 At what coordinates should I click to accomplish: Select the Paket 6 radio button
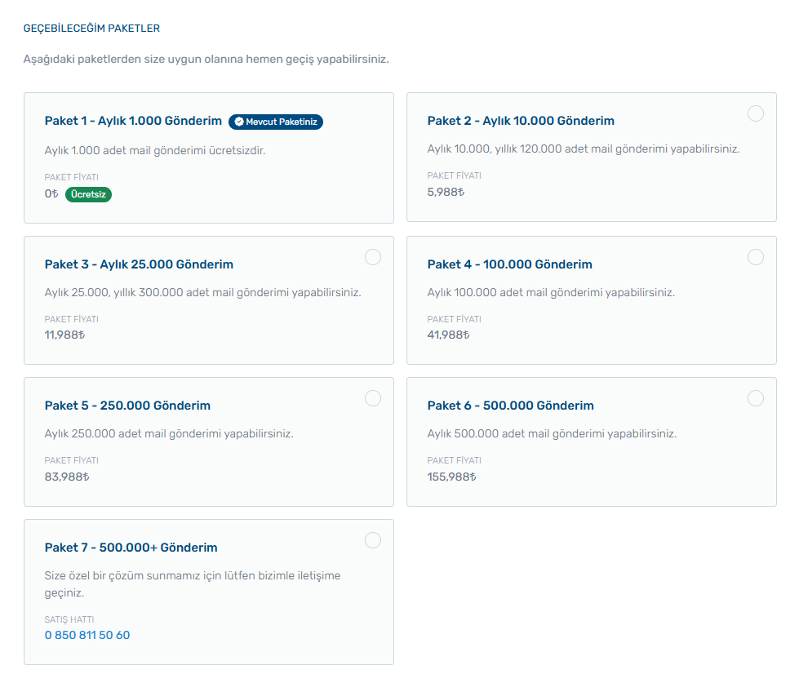coord(755,398)
